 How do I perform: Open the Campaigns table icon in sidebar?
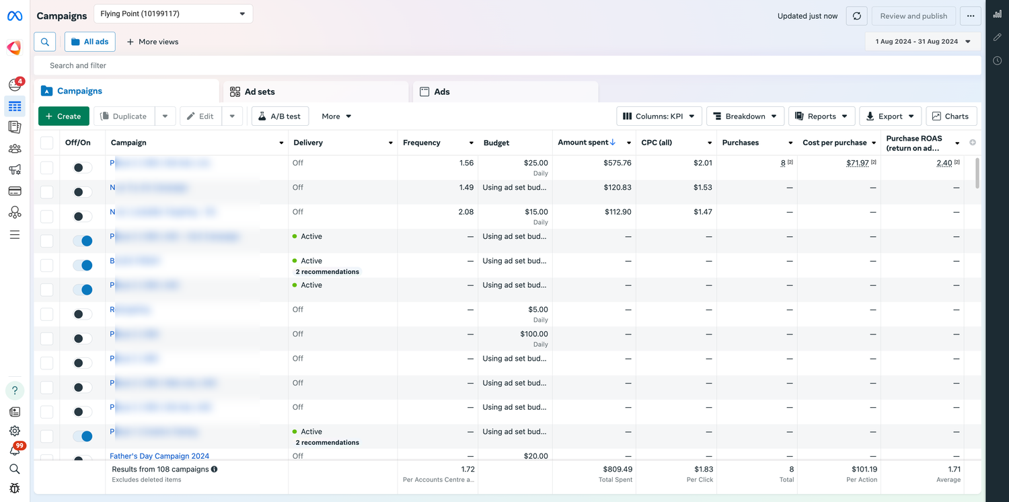pyautogui.click(x=15, y=106)
